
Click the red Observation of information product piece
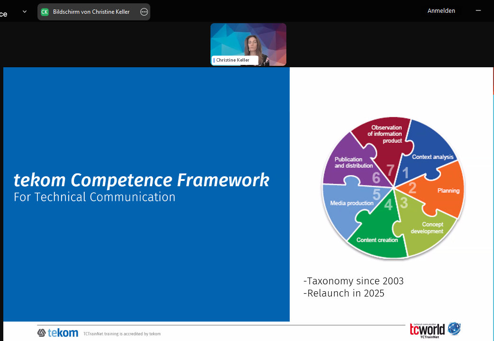(384, 135)
